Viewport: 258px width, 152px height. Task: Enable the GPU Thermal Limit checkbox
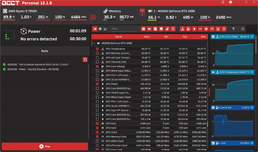tap(97, 62)
